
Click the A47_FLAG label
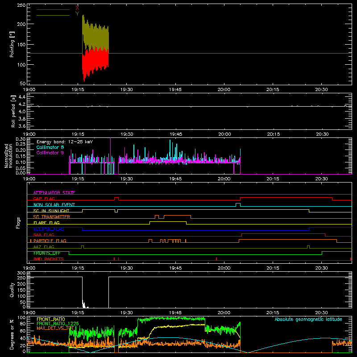44,247
